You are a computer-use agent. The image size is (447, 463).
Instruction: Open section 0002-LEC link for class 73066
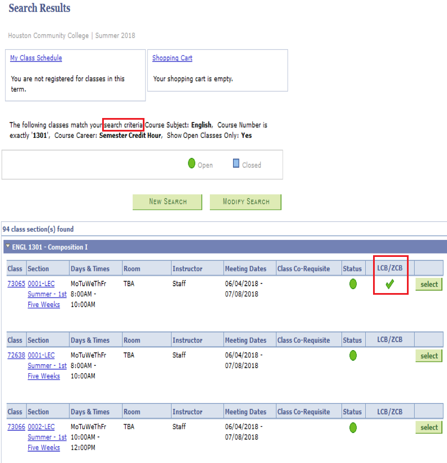[41, 427]
